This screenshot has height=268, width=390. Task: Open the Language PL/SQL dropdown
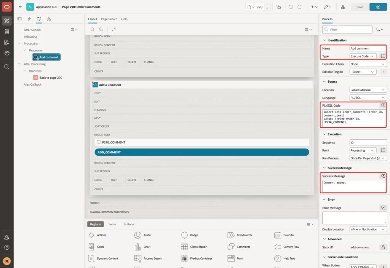[368, 98]
